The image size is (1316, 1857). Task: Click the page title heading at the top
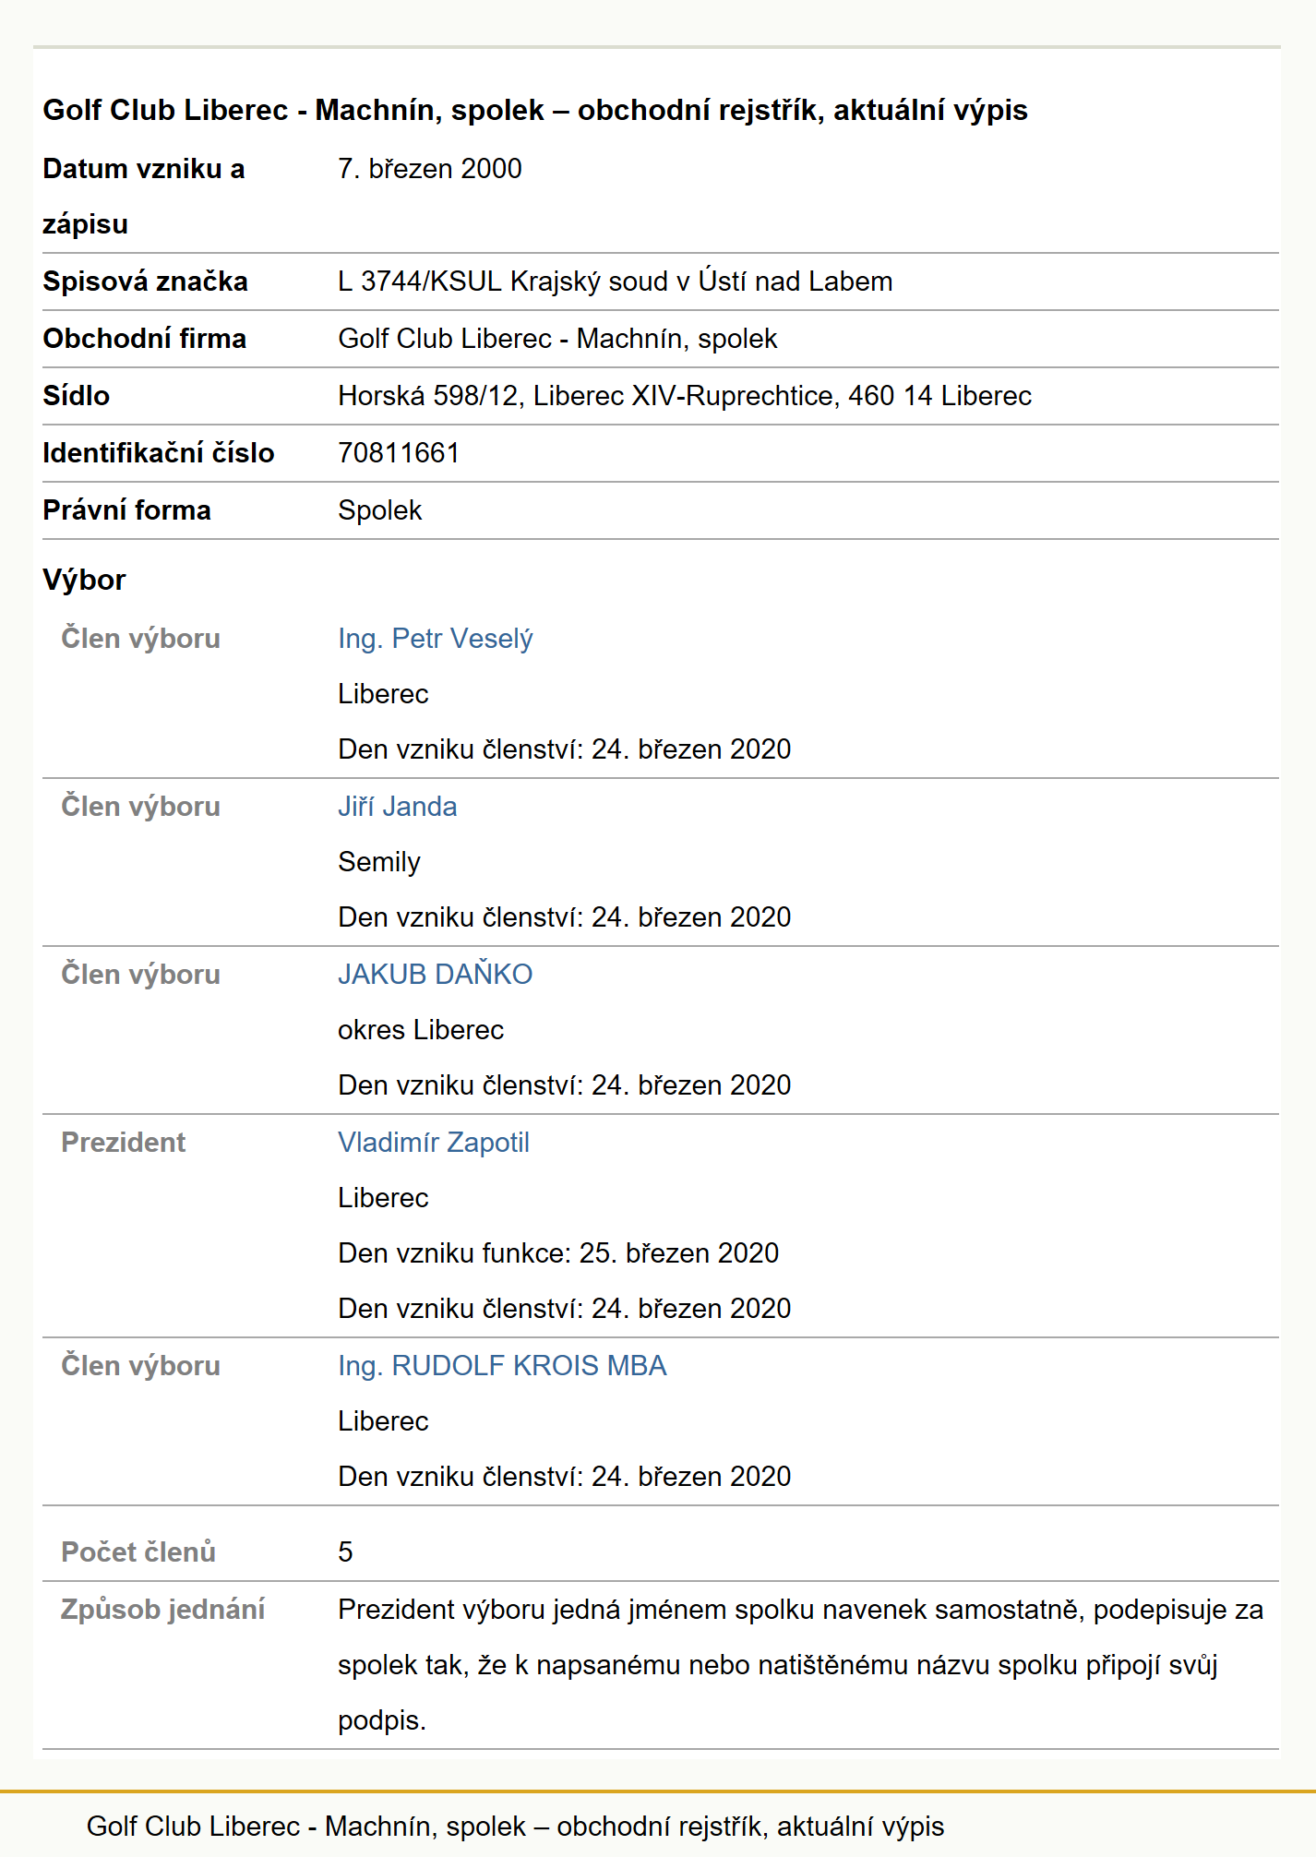(x=535, y=111)
